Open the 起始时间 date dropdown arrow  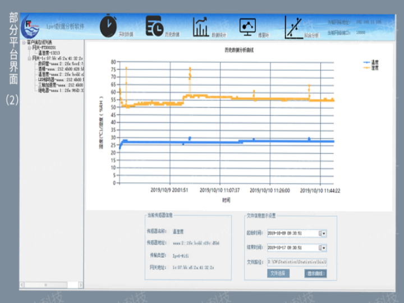coord(324,233)
